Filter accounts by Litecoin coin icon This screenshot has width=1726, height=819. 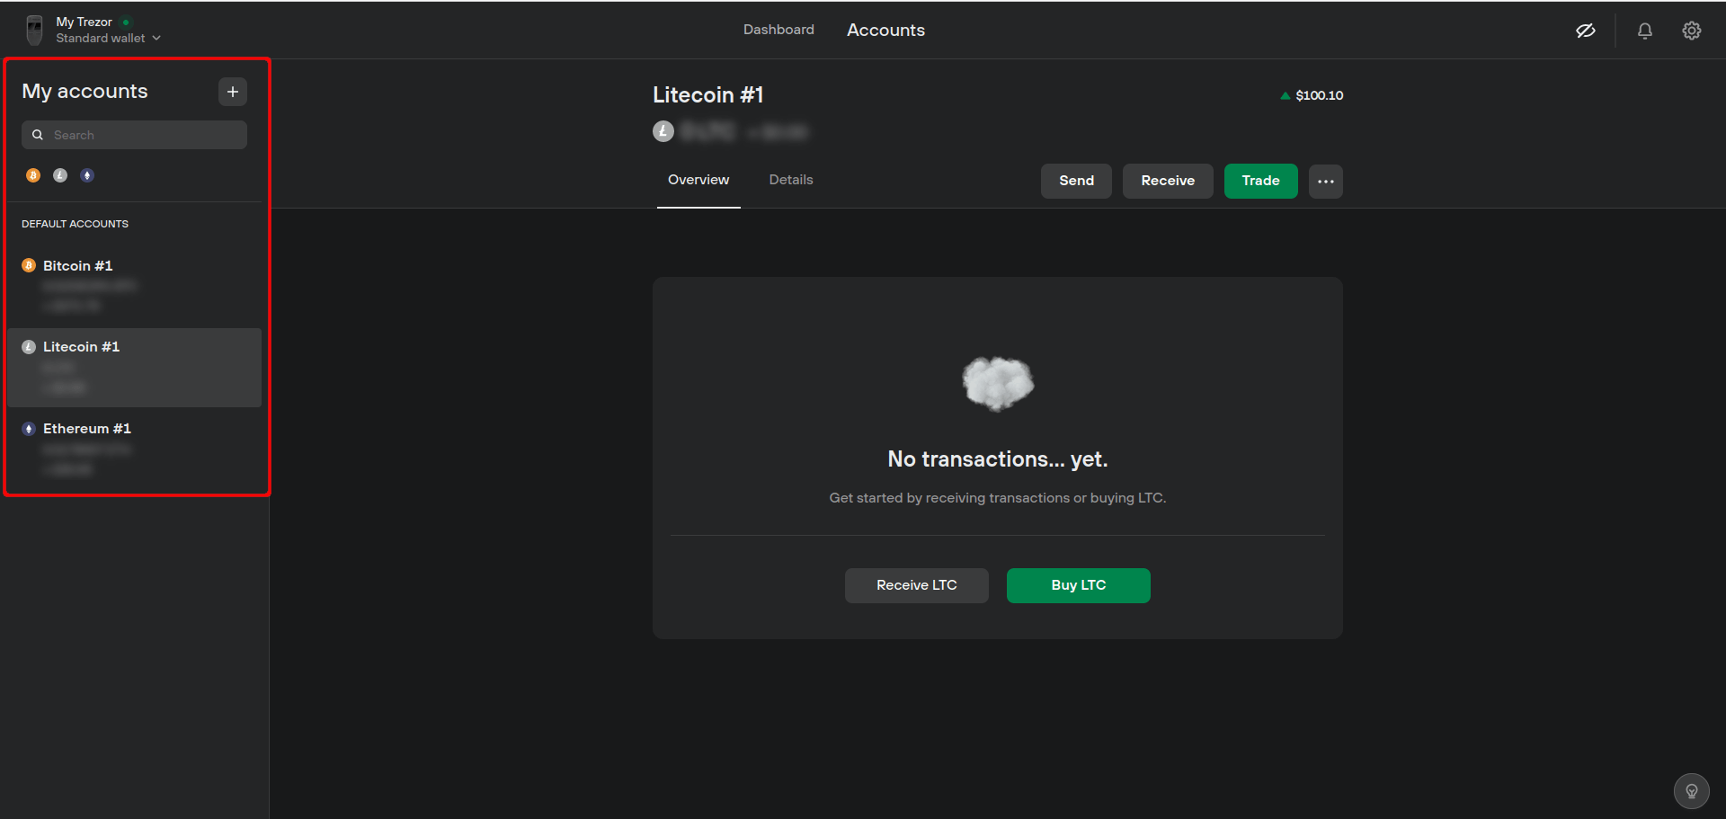click(60, 175)
